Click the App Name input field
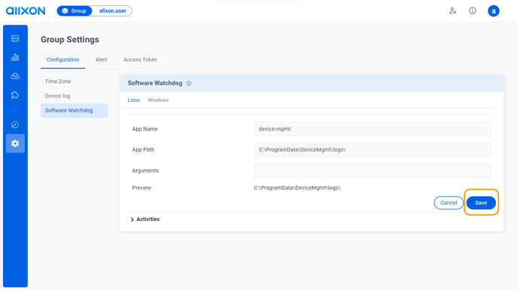This screenshot has width=517, height=290. [x=373, y=129]
